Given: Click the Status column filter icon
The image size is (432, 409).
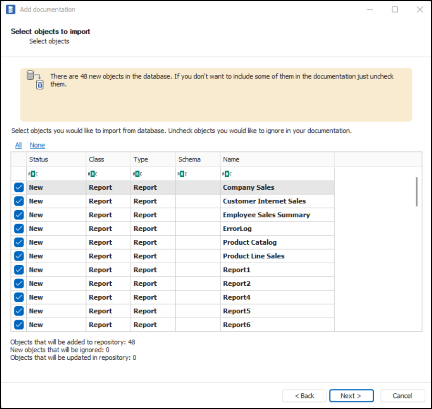Looking at the screenshot, I should pyautogui.click(x=32, y=174).
